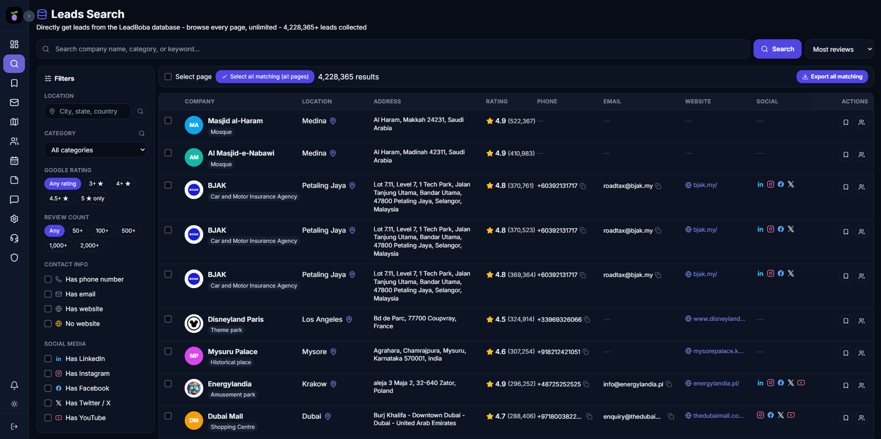Open the Most reviews sort dropdown
The width and height of the screenshot is (881, 439).
click(839, 49)
